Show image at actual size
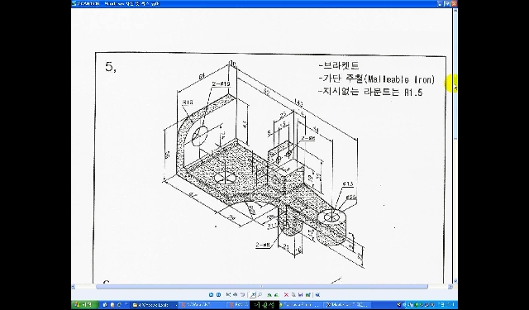This screenshot has width=529, height=310. 235,295
